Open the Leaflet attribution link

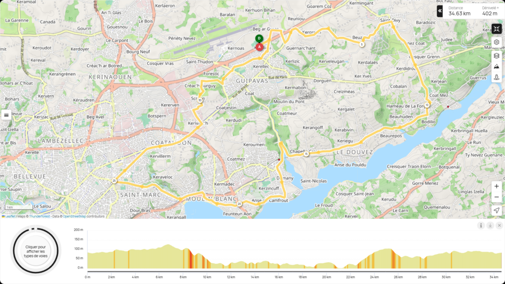click(x=9, y=216)
